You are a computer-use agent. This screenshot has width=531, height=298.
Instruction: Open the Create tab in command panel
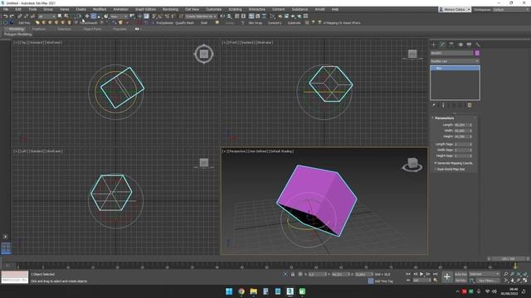433,45
